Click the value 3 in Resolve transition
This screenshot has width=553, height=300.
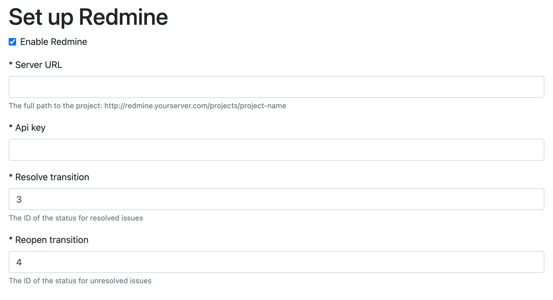(x=19, y=199)
